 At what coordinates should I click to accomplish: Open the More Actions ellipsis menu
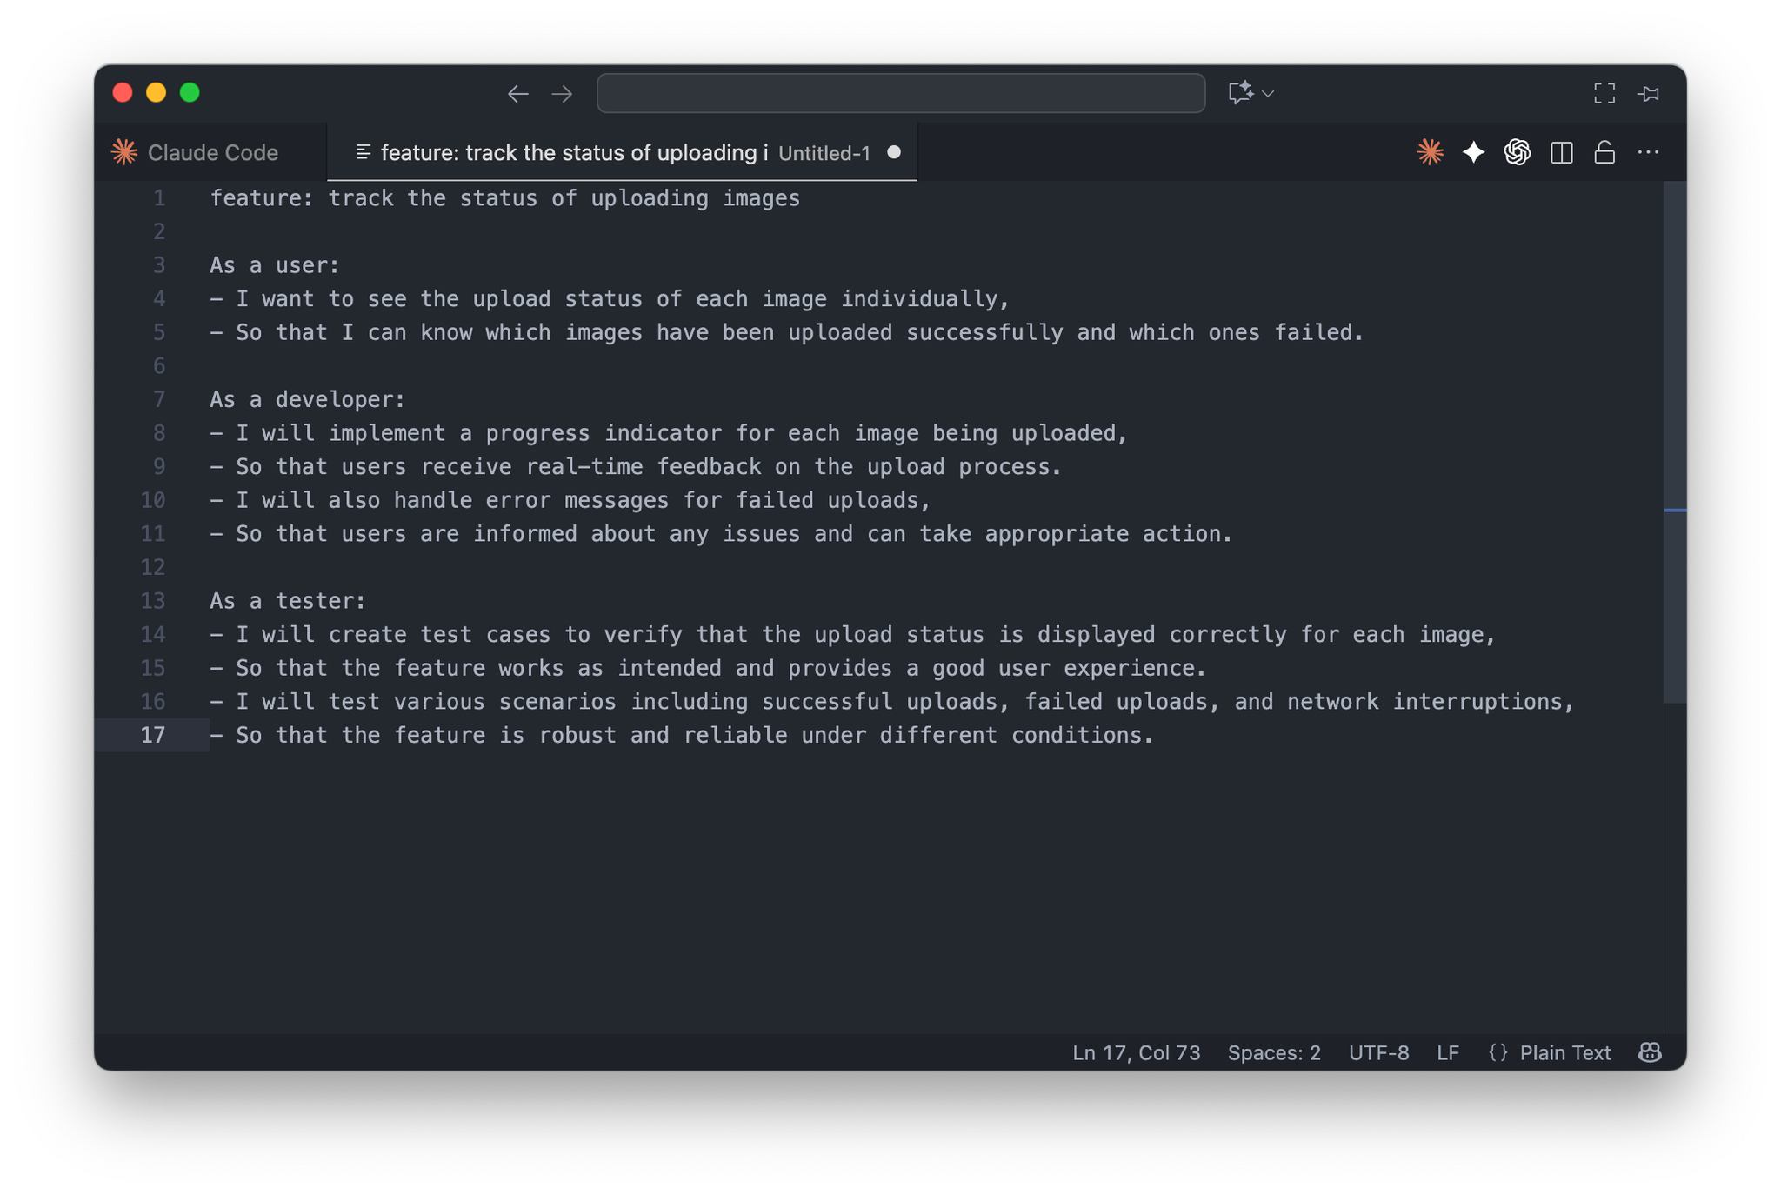1648,152
